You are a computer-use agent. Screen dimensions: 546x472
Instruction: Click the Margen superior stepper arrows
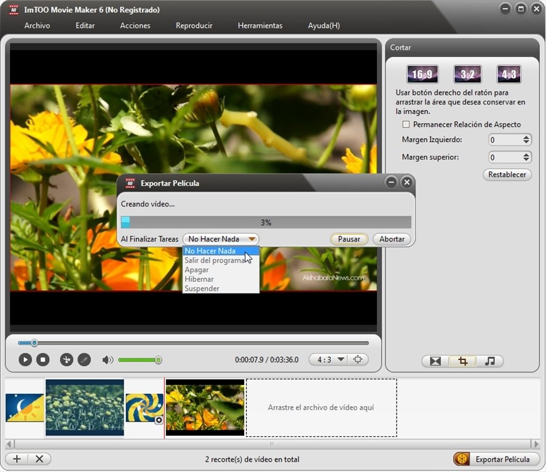526,157
